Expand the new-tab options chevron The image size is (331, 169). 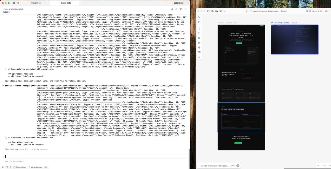click(x=85, y=2)
